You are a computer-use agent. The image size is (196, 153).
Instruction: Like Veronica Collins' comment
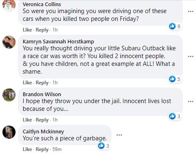coord(27,30)
